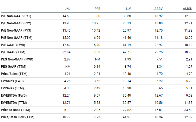Select JNJ's NM value in PEG GAAP row

(68, 67)
